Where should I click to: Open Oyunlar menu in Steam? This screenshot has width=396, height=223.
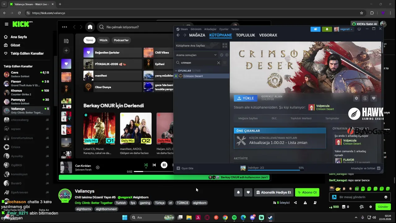tap(224, 29)
